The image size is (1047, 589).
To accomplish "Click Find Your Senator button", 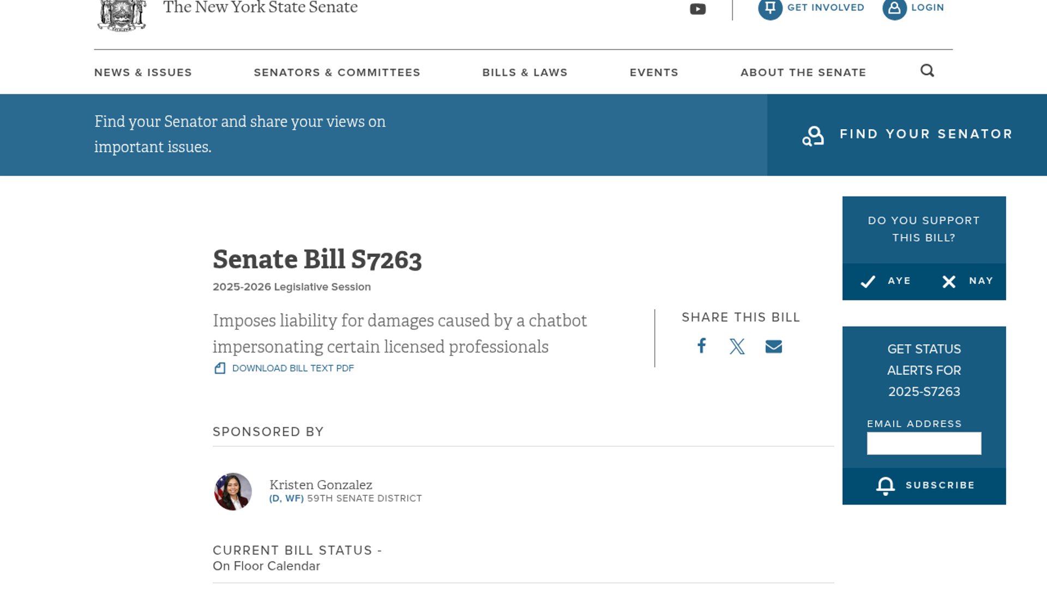I will pos(907,135).
